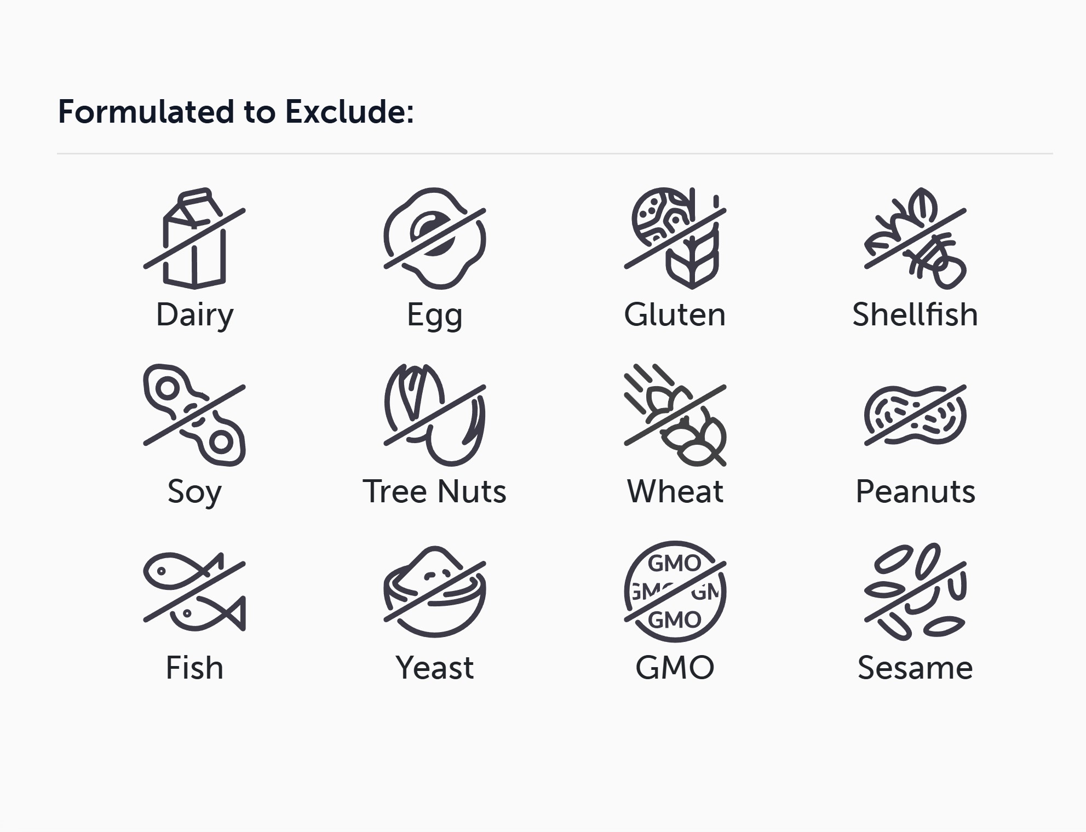Select the "Shellfish" text label
1086x832 pixels.
tap(915, 315)
